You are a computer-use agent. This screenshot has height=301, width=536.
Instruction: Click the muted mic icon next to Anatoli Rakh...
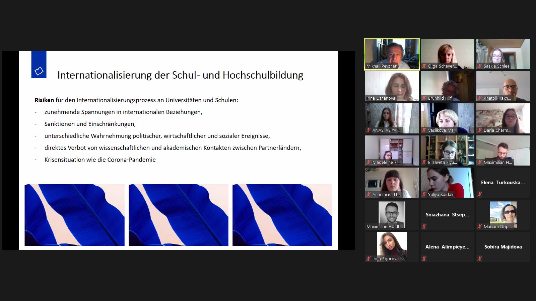coord(480,98)
